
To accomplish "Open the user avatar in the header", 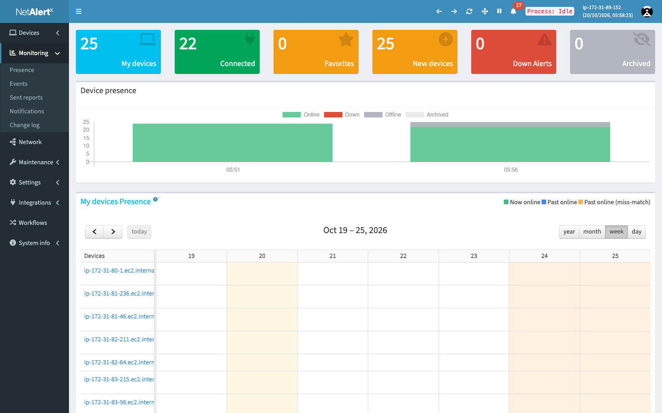I will point(647,11).
